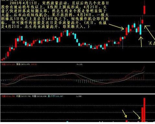Click yellow arrow pointing right at candles
Viewport: 155px width, 124px height.
click(x=116, y=27)
